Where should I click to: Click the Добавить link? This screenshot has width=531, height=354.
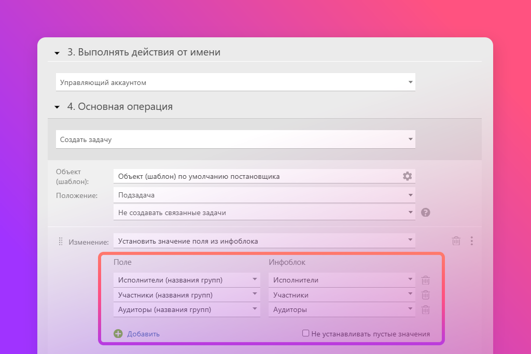point(143,334)
